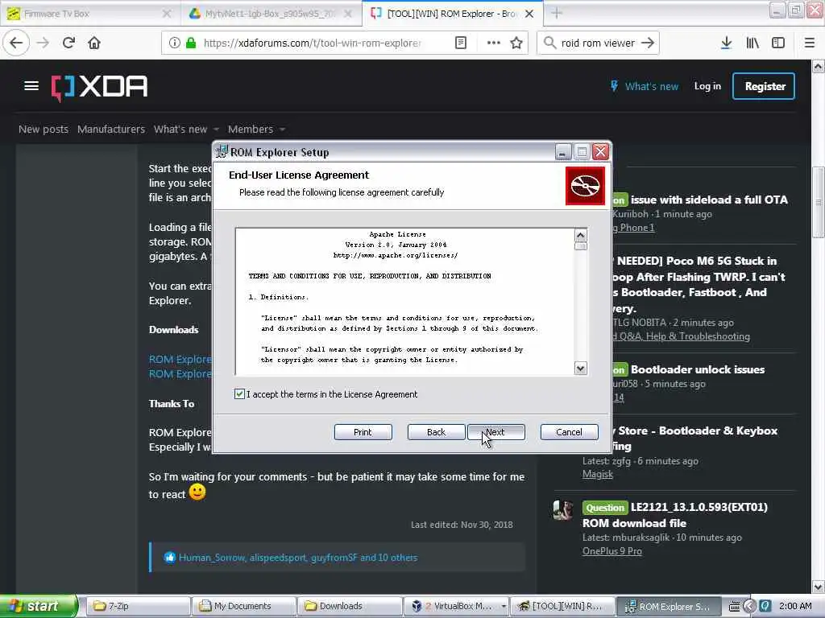Go to the browser home page
Viewport: 825px width, 618px height.
point(94,43)
